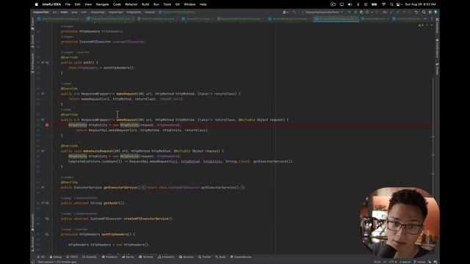Open the Gradle side panel
The height and width of the screenshot is (264, 470).
coord(438,69)
